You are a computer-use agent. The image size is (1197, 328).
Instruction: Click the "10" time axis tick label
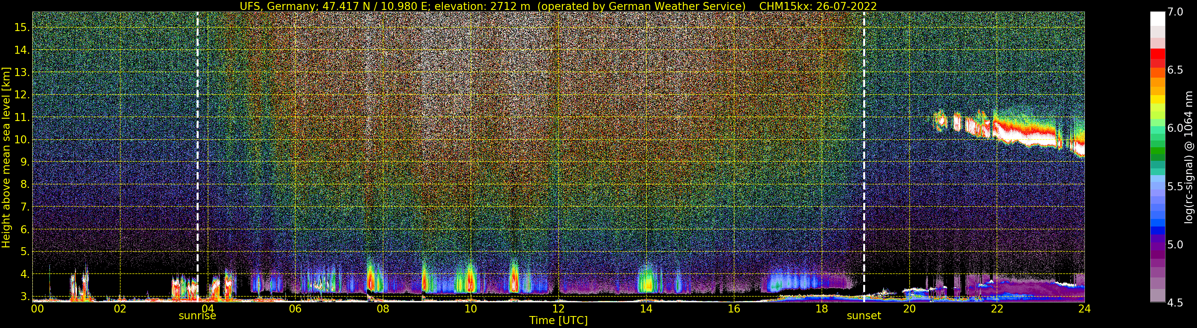pyautogui.click(x=471, y=308)
